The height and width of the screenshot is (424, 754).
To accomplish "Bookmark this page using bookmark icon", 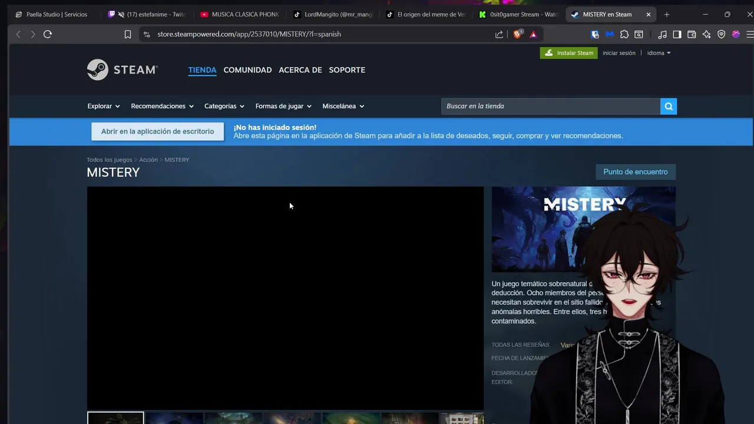I will 127,34.
